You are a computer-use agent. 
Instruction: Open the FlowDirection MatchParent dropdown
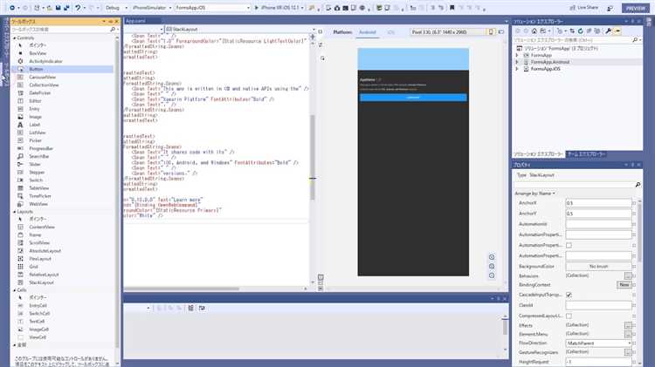[598, 343]
